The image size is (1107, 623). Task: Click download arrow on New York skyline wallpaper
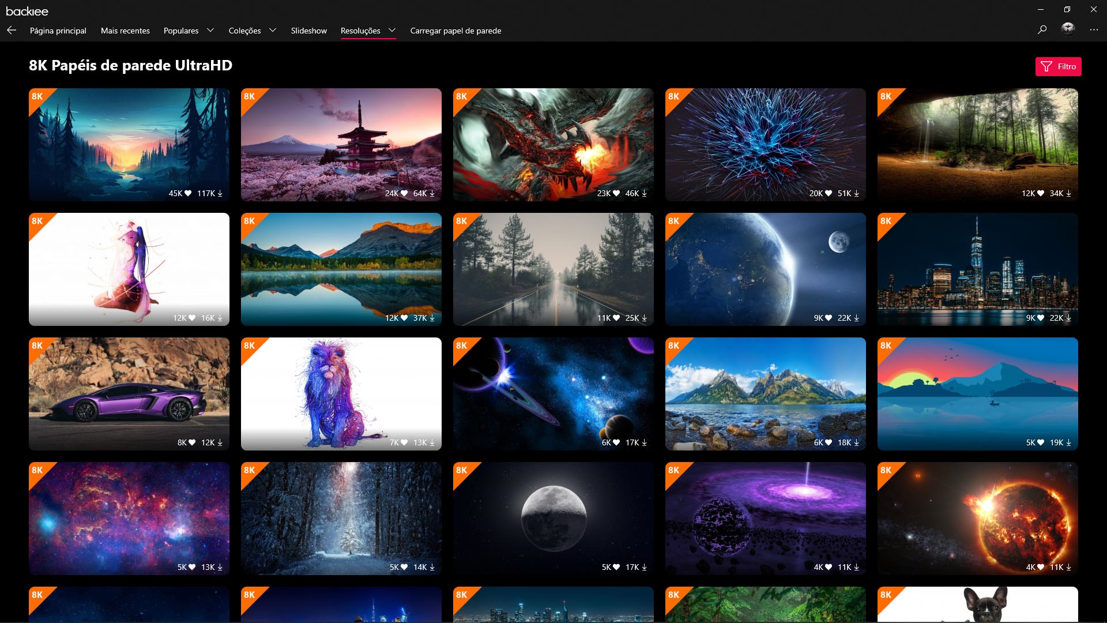1068,318
